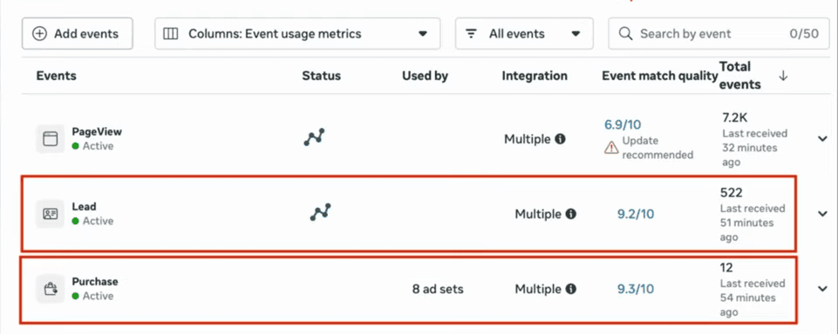Click the magnifier icon in search box
Screen dimensions: 838x334
[x=625, y=34]
